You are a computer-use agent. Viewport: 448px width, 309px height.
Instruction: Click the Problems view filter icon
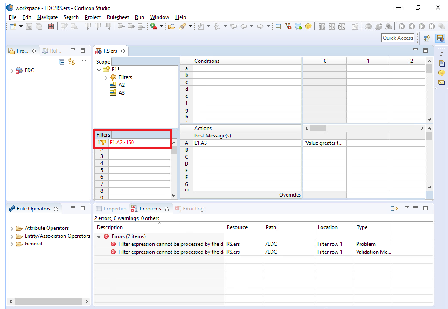point(394,209)
